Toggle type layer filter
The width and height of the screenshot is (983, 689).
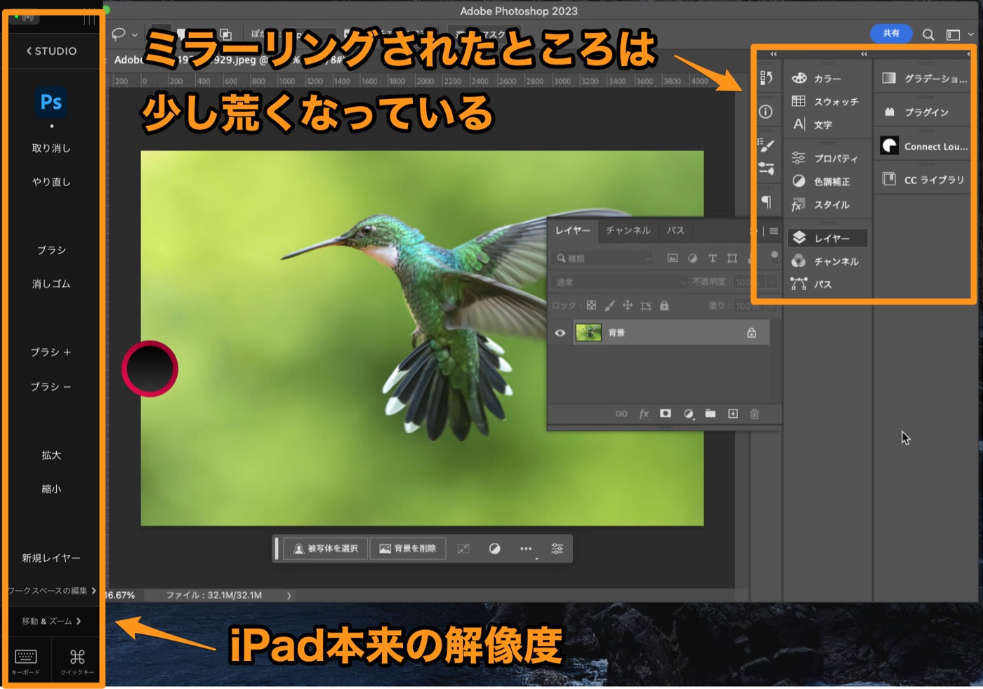[713, 258]
